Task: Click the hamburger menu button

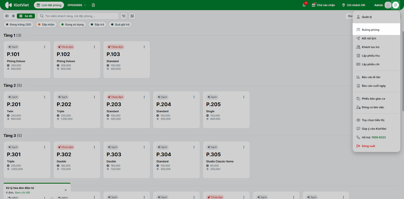Action: (396, 5)
